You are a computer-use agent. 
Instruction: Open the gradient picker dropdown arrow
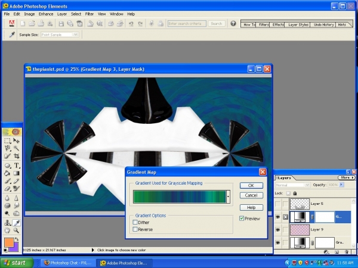(x=228, y=197)
